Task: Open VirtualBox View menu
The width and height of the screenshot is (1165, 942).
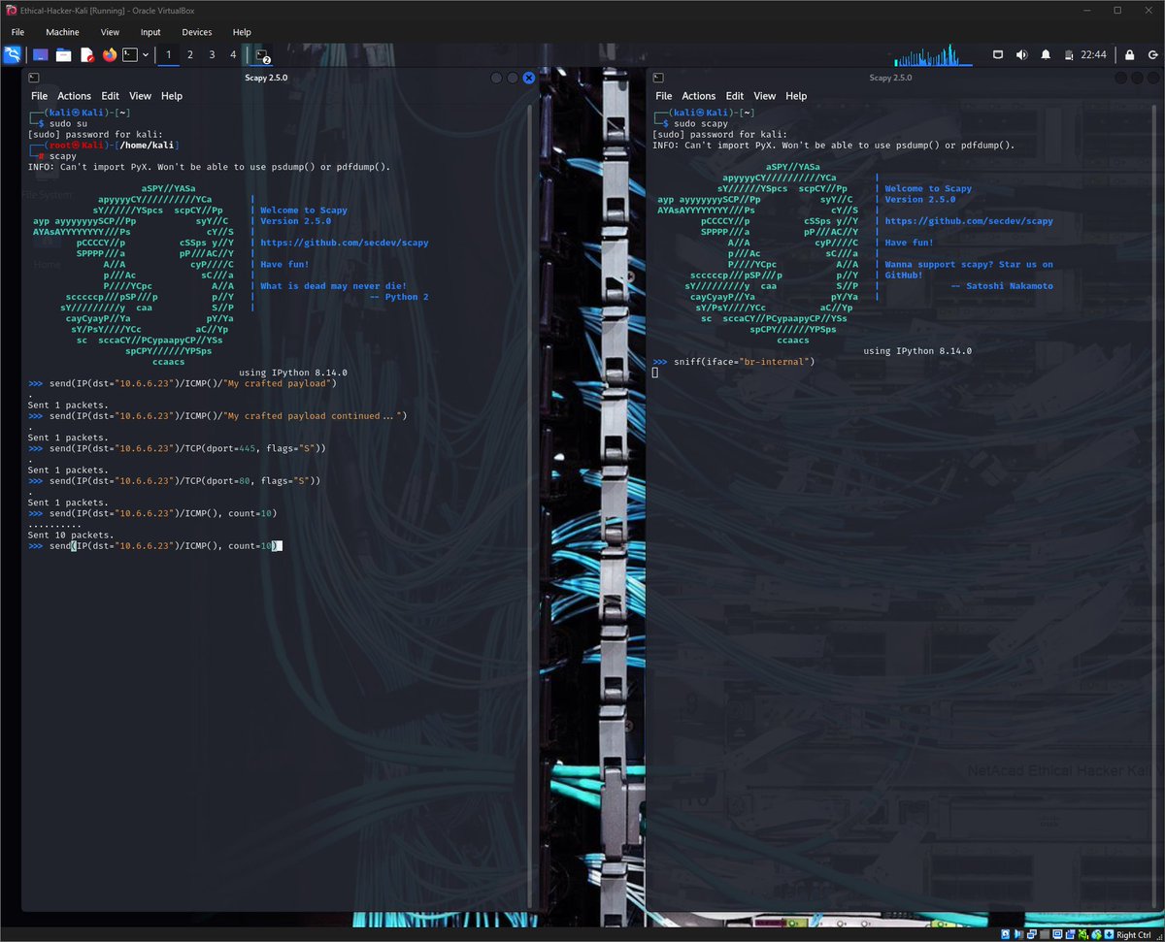Action: click(x=110, y=32)
